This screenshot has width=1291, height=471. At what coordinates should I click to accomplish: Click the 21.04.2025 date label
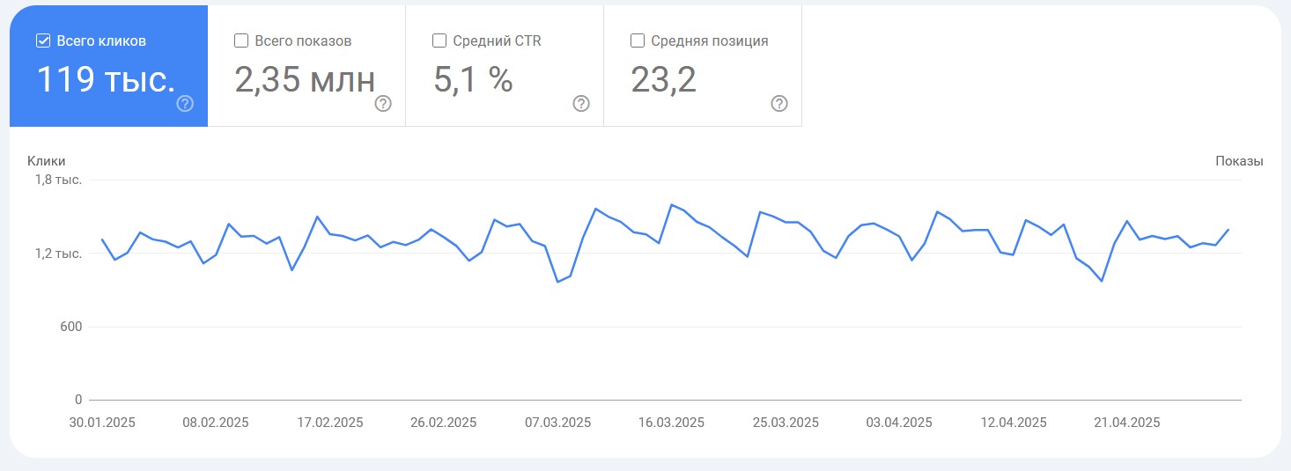click(1126, 423)
